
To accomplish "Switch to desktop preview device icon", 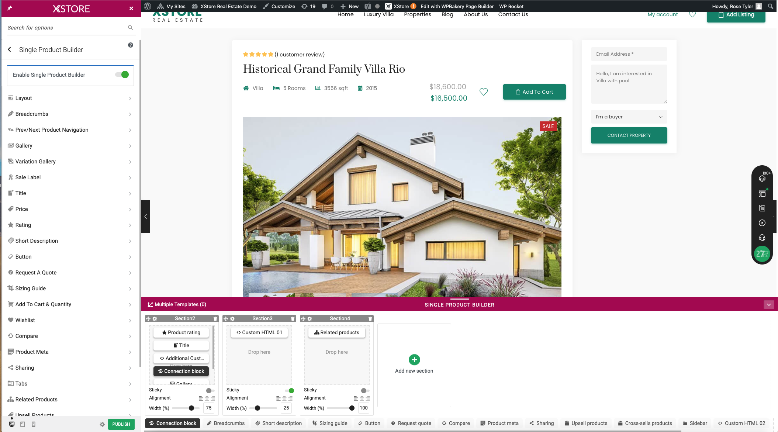I will point(12,424).
